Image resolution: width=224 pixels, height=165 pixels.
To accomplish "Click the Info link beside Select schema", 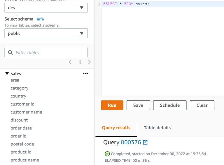I will (x=40, y=19).
